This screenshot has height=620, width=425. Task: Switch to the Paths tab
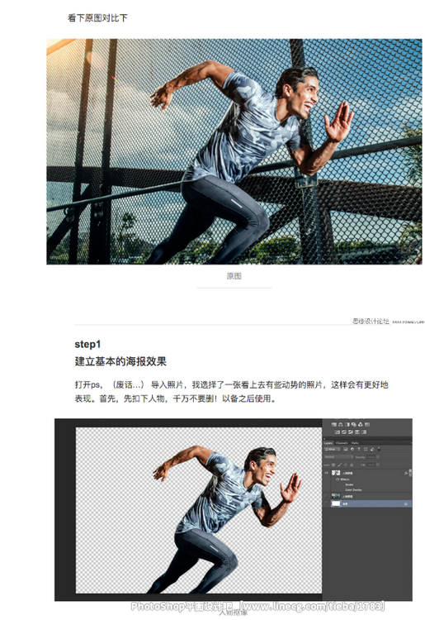(355, 443)
